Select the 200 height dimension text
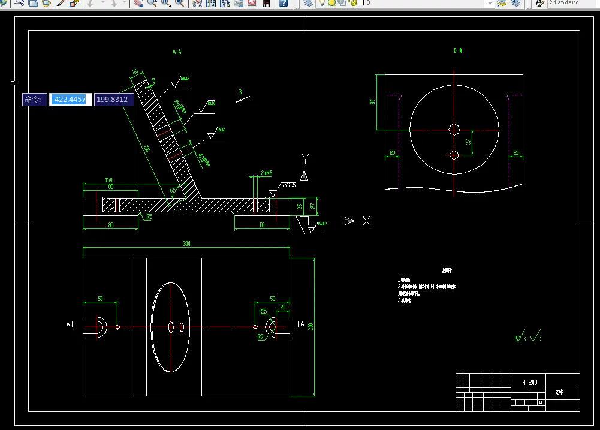This screenshot has height=430, width=600. [310, 327]
